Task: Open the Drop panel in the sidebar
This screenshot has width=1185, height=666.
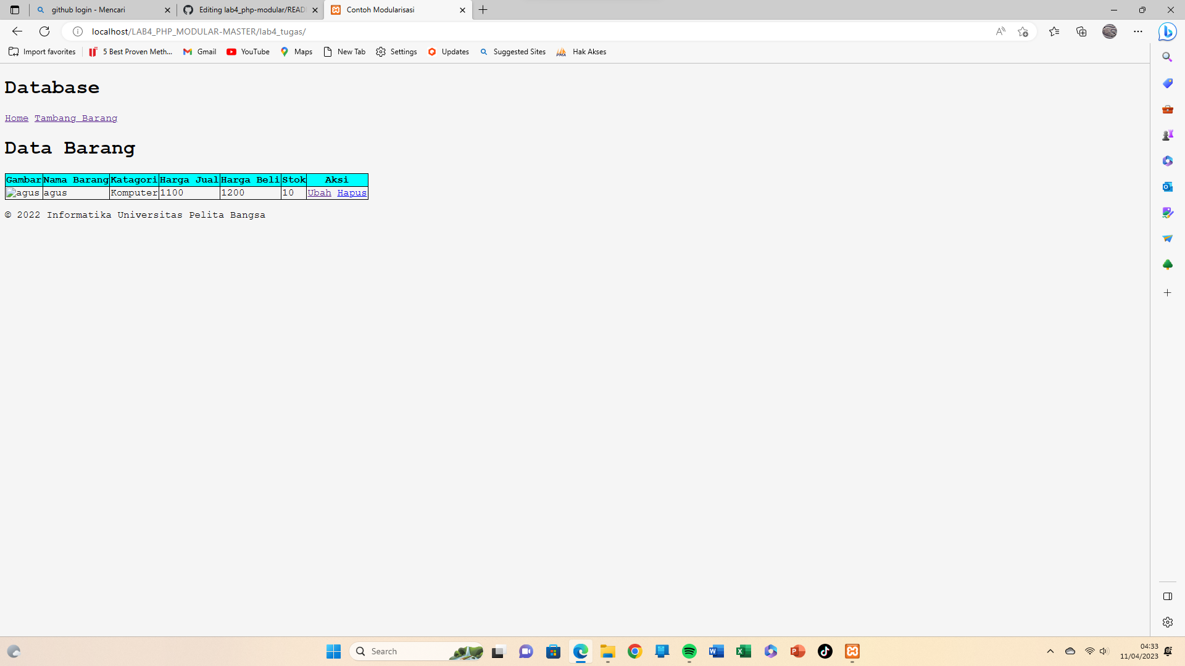Action: pos(1168,238)
